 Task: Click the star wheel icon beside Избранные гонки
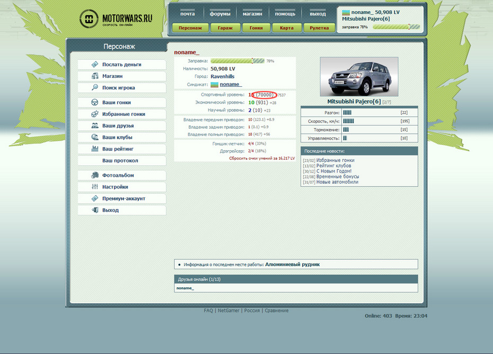coord(95,114)
